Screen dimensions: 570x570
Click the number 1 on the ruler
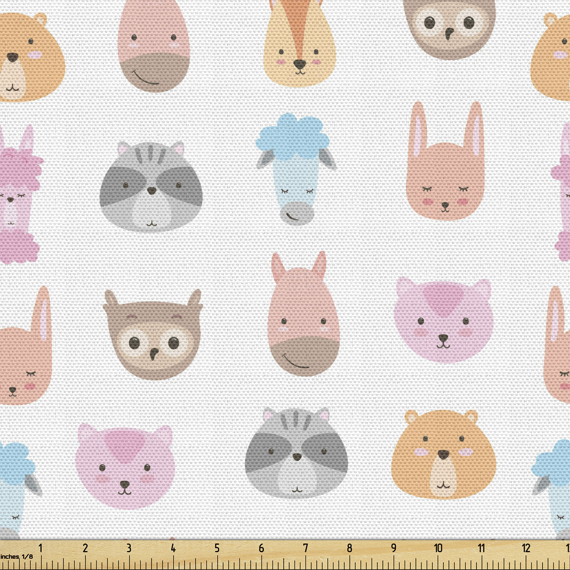(41, 548)
